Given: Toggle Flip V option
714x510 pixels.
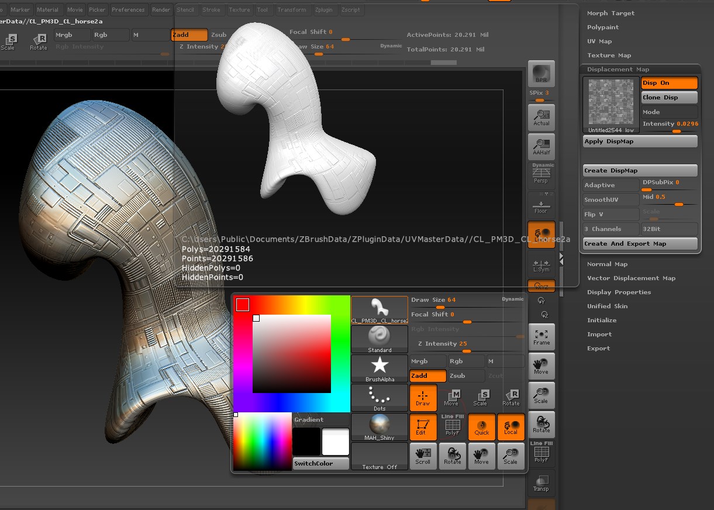Looking at the screenshot, I should [611, 214].
